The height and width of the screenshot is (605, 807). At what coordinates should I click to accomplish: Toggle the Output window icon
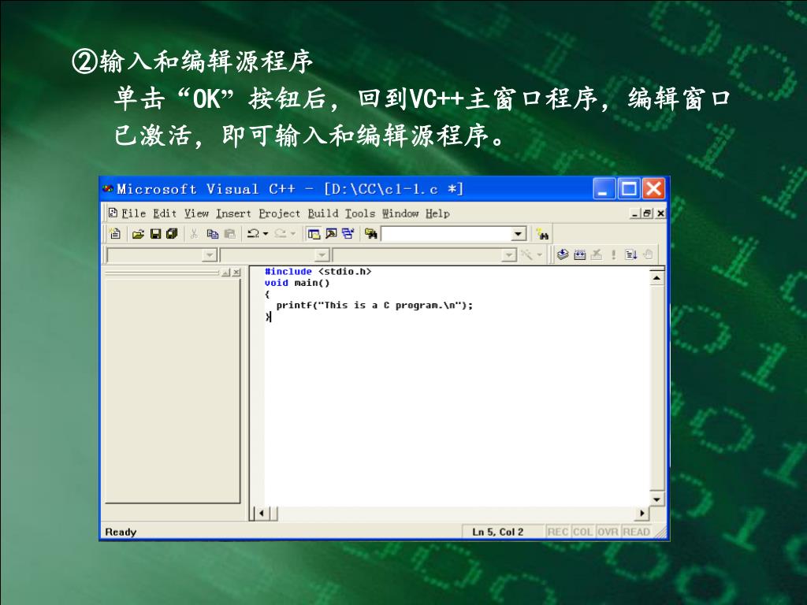[x=331, y=234]
